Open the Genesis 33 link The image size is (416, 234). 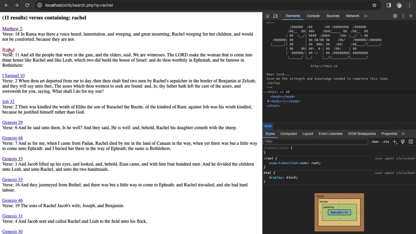pyautogui.click(x=12, y=159)
